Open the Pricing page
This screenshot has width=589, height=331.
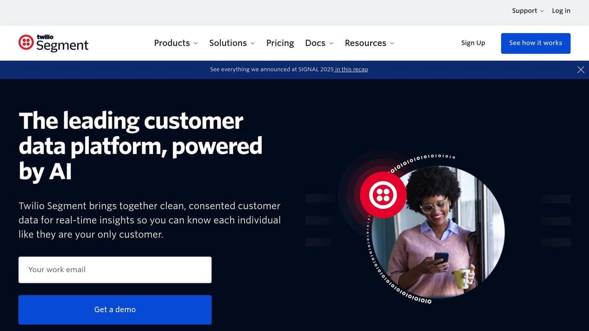pyautogui.click(x=280, y=43)
